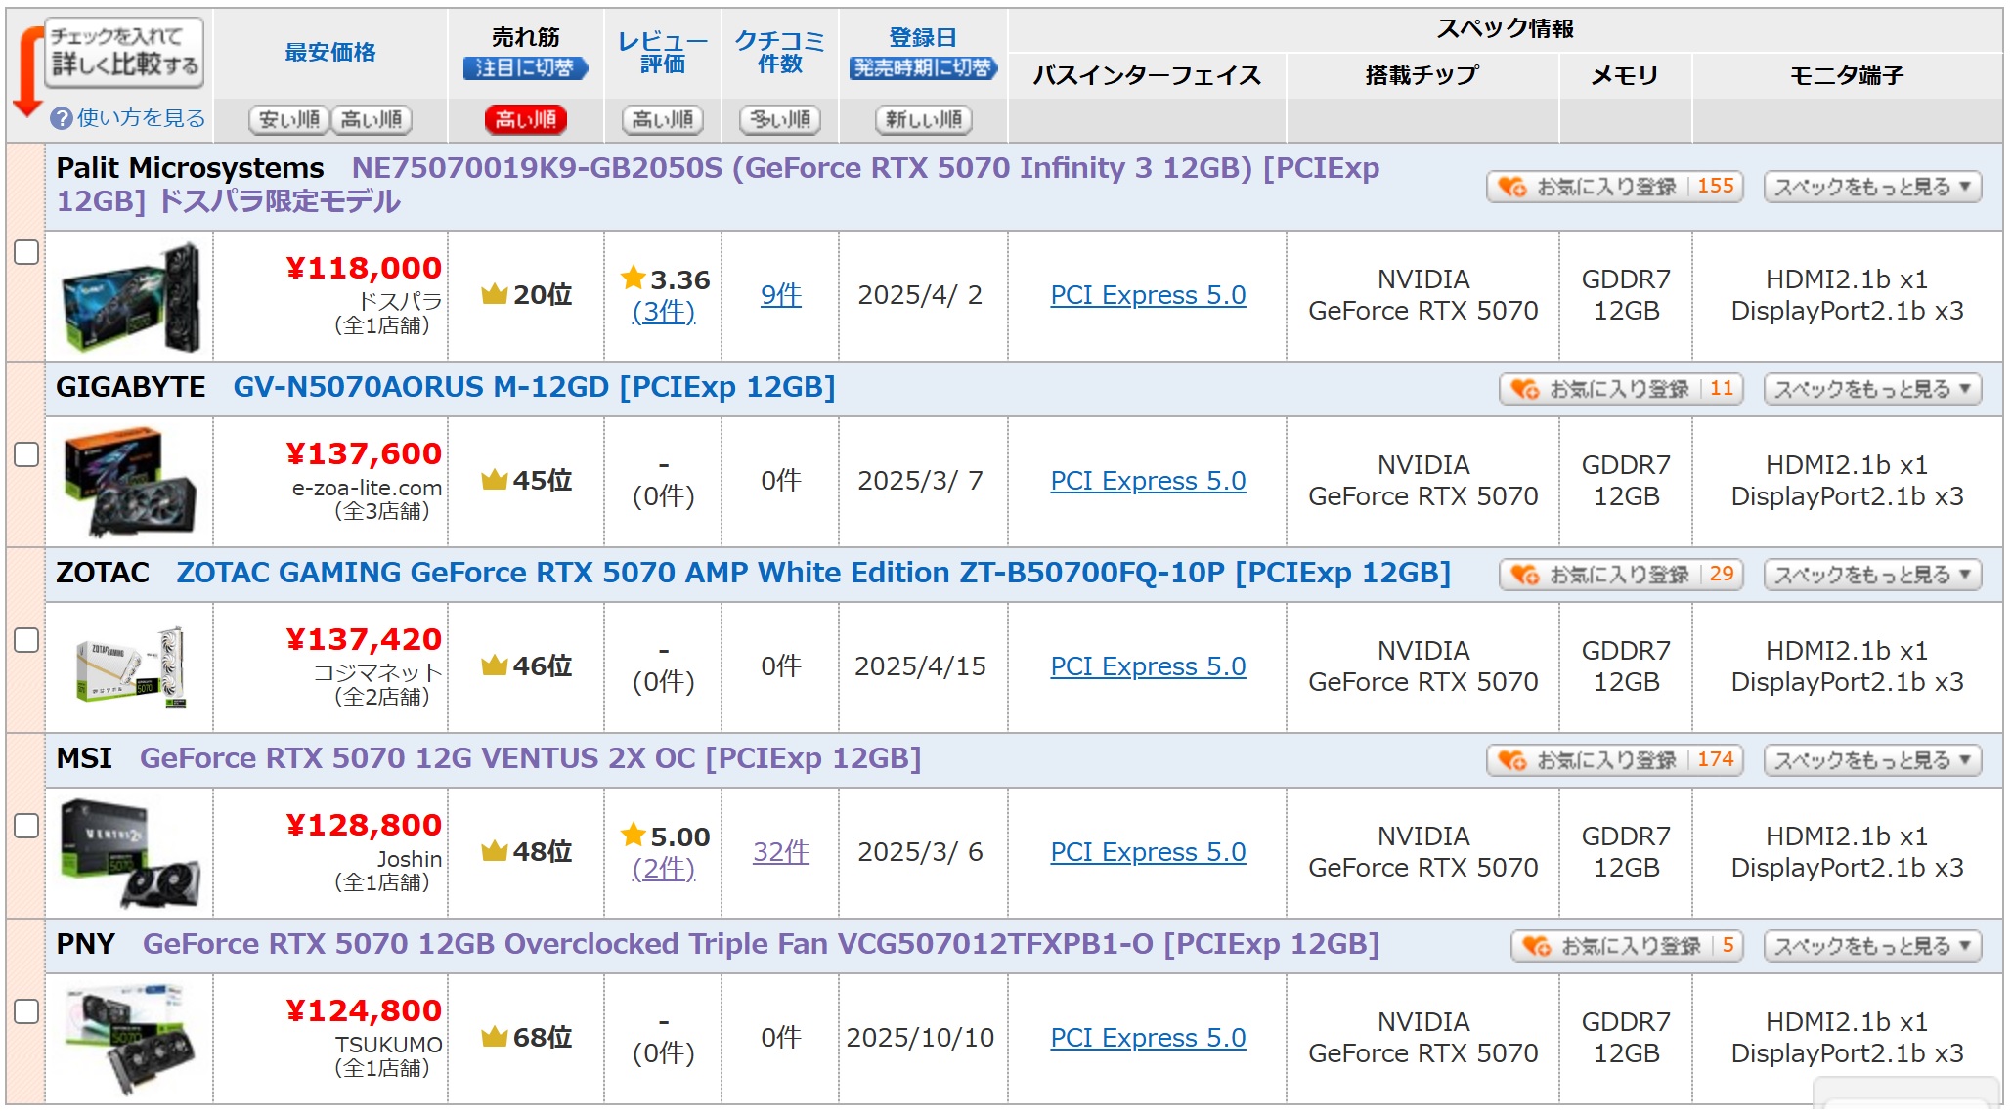This screenshot has width=2012, height=1115.
Task: Open the ZOTAC white graphics card thumbnail
Action: pos(130,666)
